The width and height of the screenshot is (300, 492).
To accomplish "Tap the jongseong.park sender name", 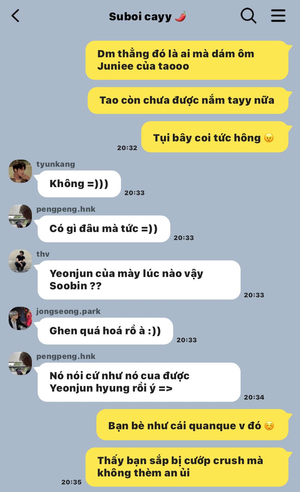I will (x=68, y=311).
